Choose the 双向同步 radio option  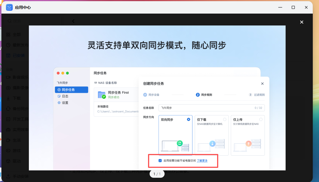click(189, 119)
